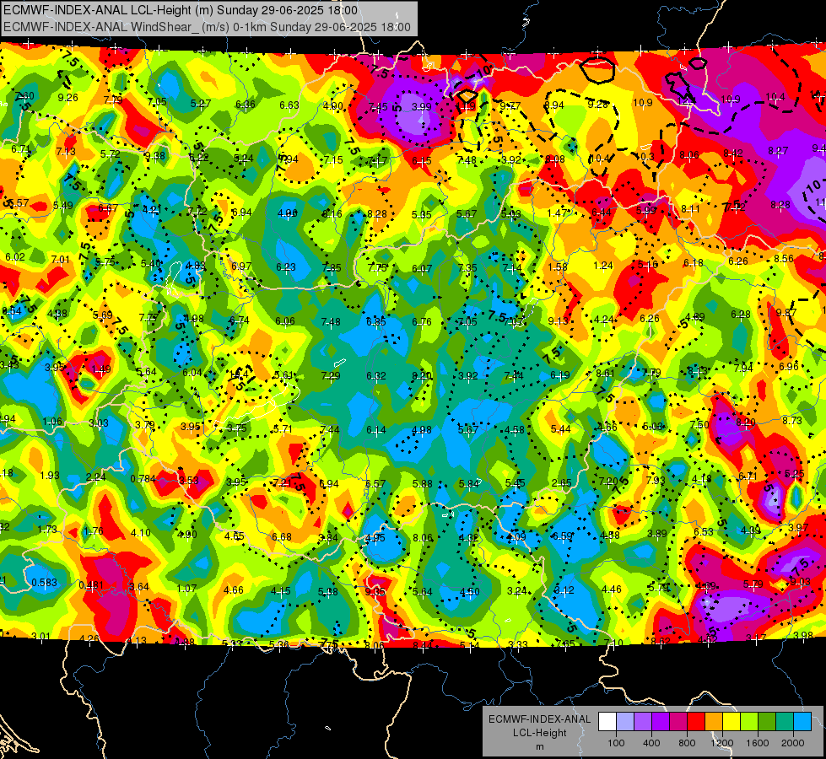Click the pale lavender legend swatch
This screenshot has width=826, height=759.
(625, 722)
